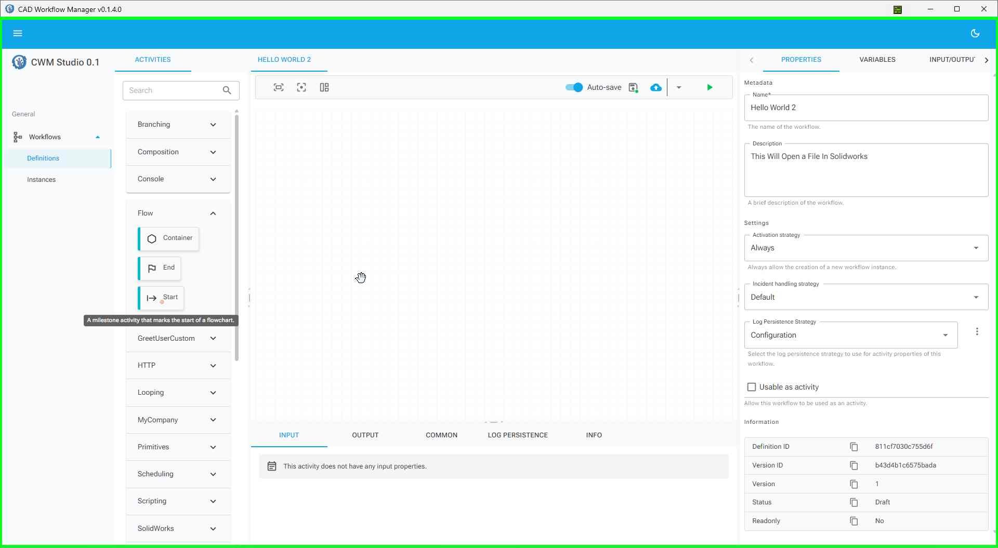This screenshot has width=998, height=548.
Task: Click inside the Search activities field
Action: [x=172, y=90]
